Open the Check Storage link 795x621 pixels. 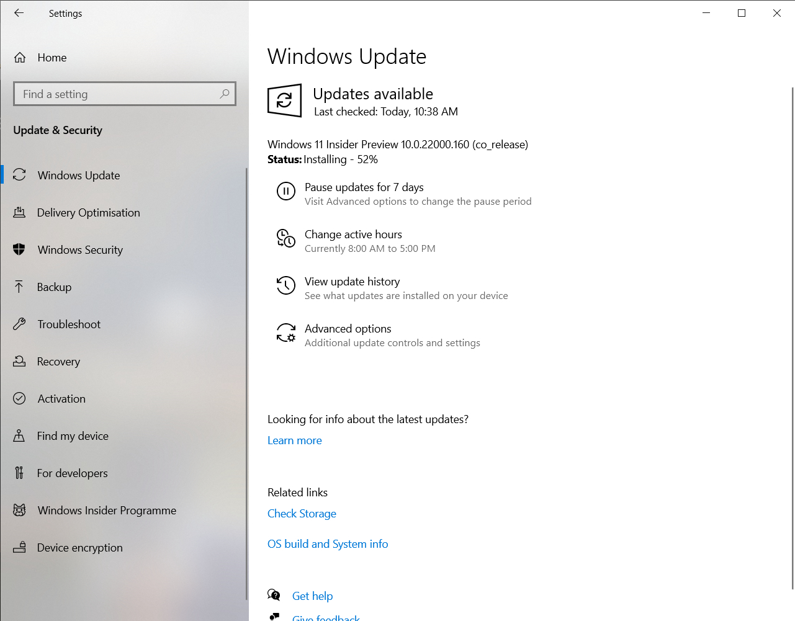point(302,514)
